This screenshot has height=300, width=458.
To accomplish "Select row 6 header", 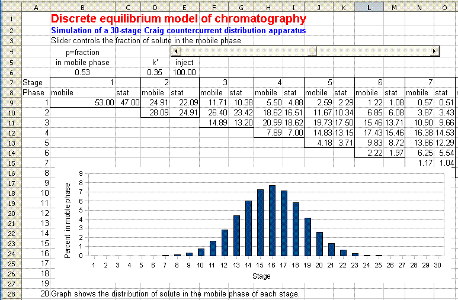I will tap(11, 72).
